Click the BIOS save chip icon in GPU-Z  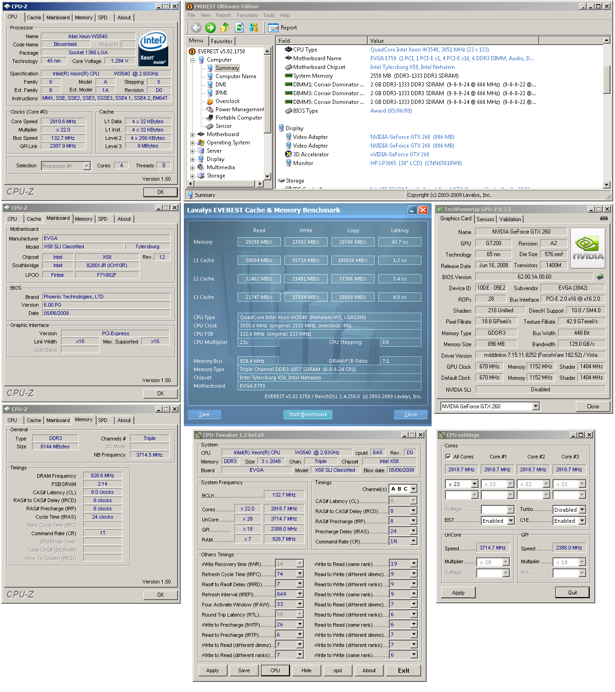click(600, 277)
